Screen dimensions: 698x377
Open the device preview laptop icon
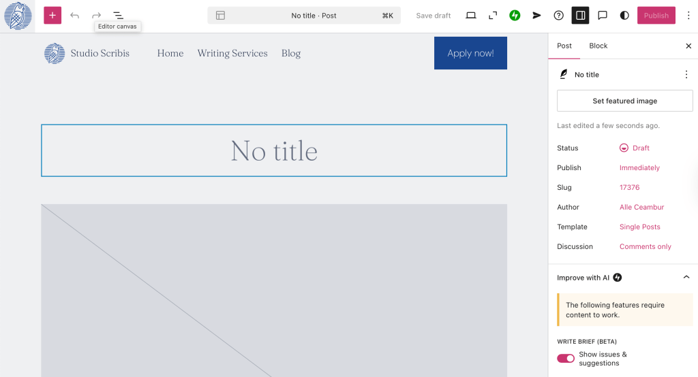pyautogui.click(x=471, y=16)
